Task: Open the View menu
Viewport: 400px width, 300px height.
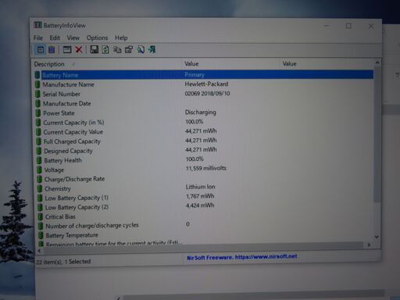Action: 73,38
